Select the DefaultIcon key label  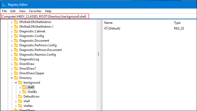click(31, 97)
